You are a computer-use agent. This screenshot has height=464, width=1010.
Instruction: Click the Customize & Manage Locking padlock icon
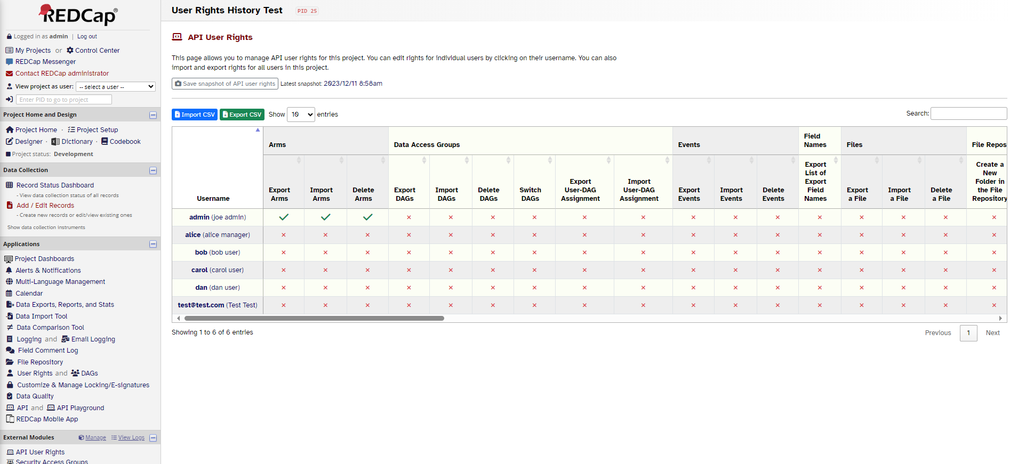[10, 385]
